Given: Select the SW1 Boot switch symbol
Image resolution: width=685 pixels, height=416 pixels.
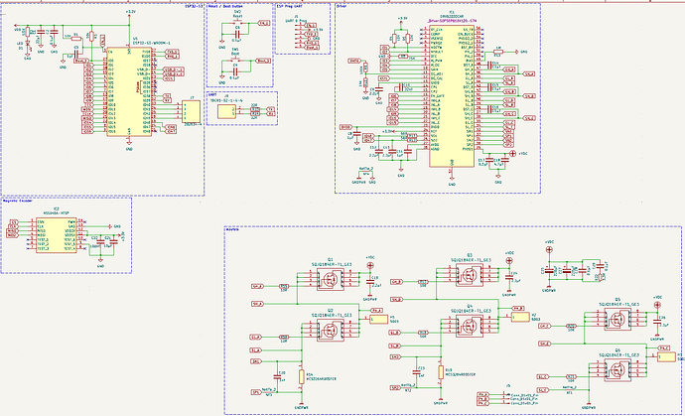Looking at the screenshot, I should (236, 64).
